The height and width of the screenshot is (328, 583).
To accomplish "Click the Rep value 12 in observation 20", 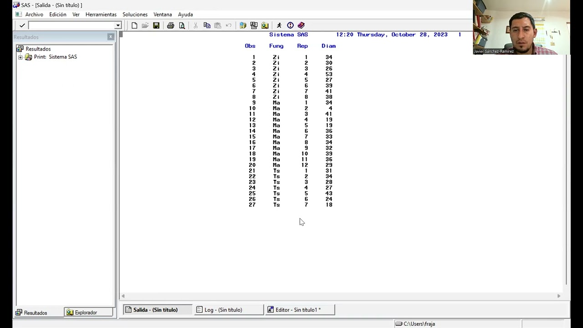I will [x=304, y=165].
